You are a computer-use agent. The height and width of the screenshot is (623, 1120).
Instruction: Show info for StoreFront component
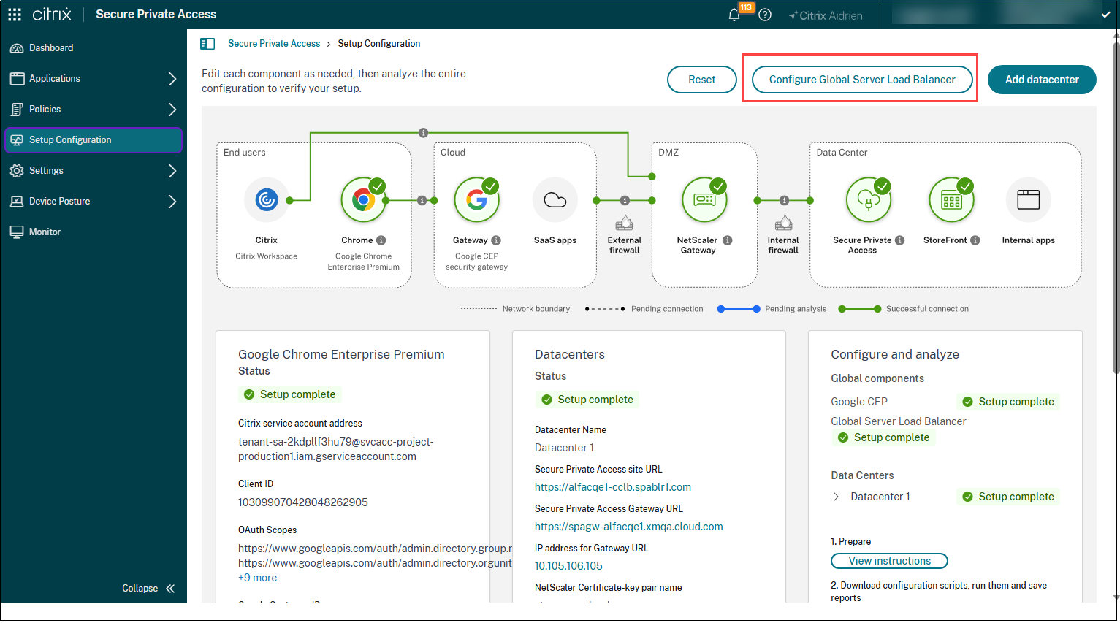[975, 240]
